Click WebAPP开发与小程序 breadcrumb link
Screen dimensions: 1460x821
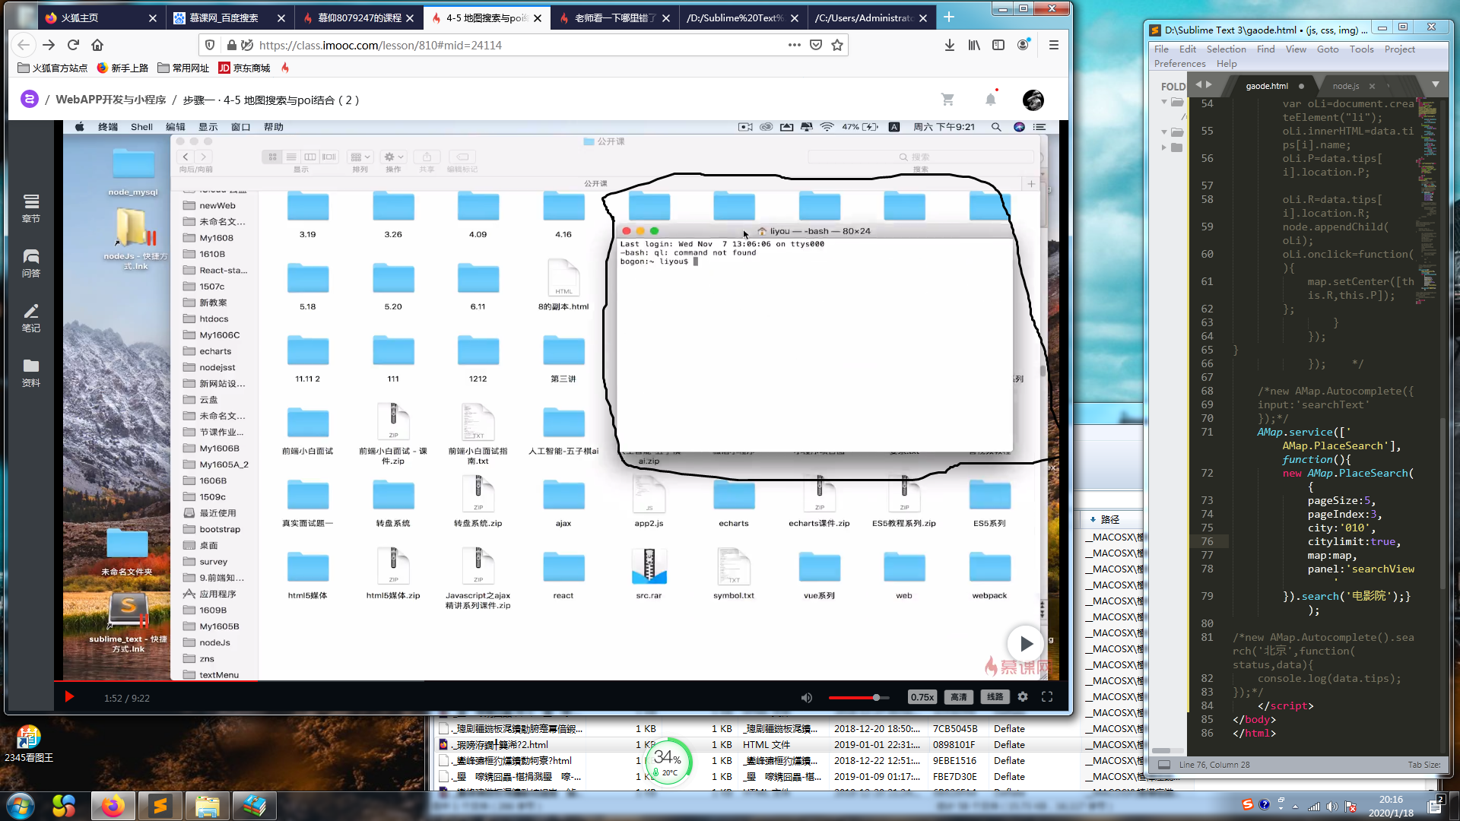110,100
